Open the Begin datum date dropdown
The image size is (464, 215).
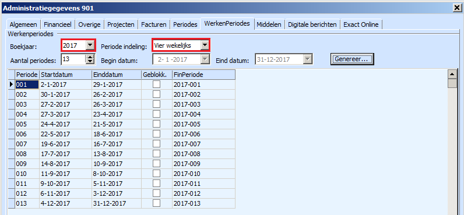(x=205, y=59)
